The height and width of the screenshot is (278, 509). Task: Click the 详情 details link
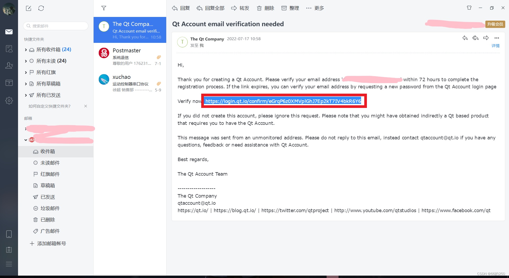pyautogui.click(x=495, y=46)
